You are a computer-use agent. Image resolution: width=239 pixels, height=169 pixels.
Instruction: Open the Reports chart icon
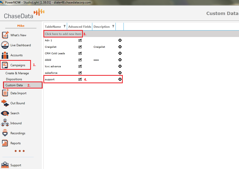[x=5, y=143]
